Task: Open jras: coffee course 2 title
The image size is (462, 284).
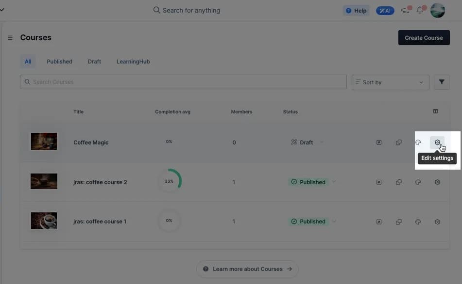Action: pyautogui.click(x=100, y=182)
